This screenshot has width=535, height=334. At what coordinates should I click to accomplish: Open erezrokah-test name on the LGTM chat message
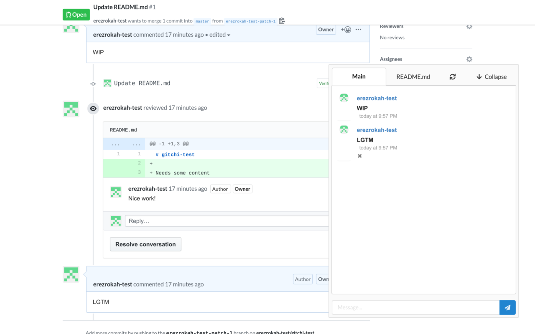[377, 130]
